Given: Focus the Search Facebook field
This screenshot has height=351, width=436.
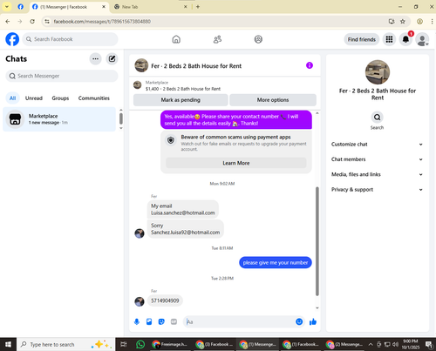Looking at the screenshot, I should [71, 39].
